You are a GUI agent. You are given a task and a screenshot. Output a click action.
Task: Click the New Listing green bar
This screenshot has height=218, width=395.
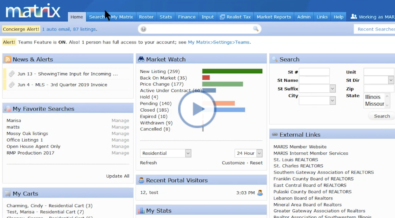pyautogui.click(x=232, y=71)
